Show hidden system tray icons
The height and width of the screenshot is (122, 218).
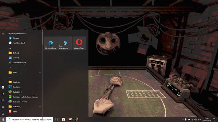click(x=183, y=119)
